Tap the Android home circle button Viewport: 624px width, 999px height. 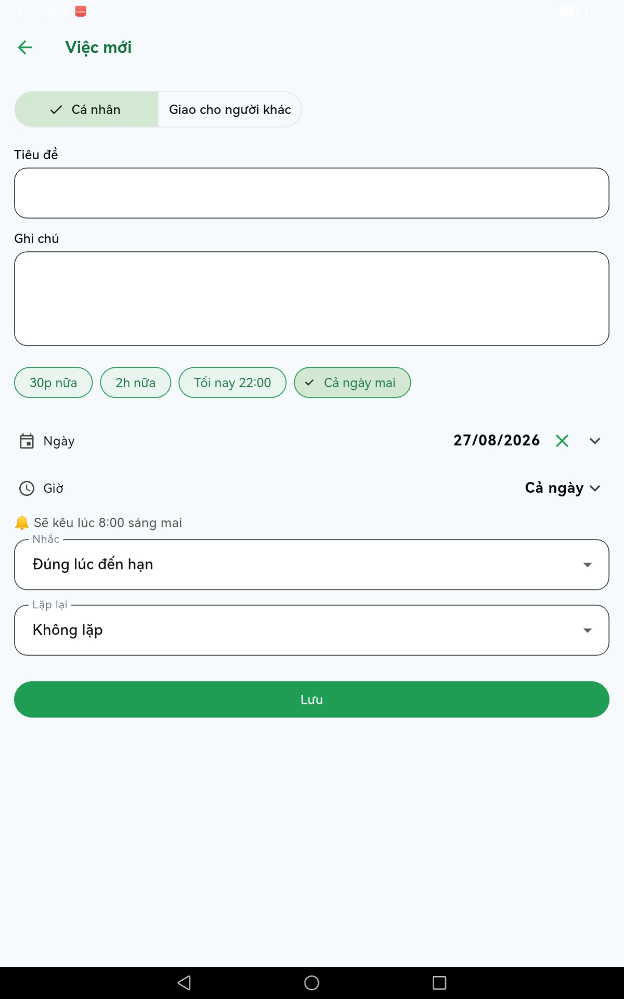coord(311,982)
